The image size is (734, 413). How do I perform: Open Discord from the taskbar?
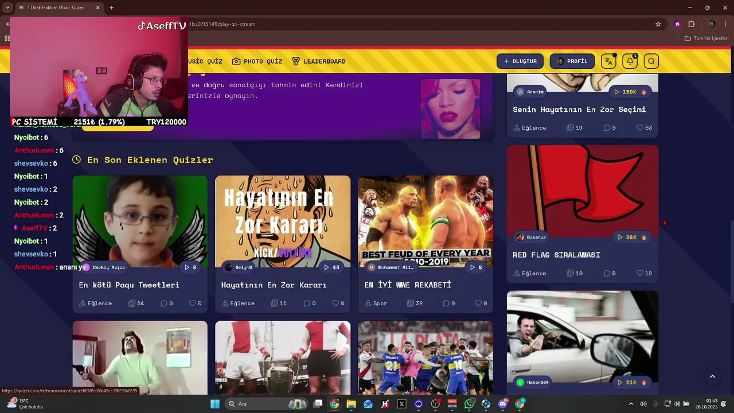click(x=503, y=404)
